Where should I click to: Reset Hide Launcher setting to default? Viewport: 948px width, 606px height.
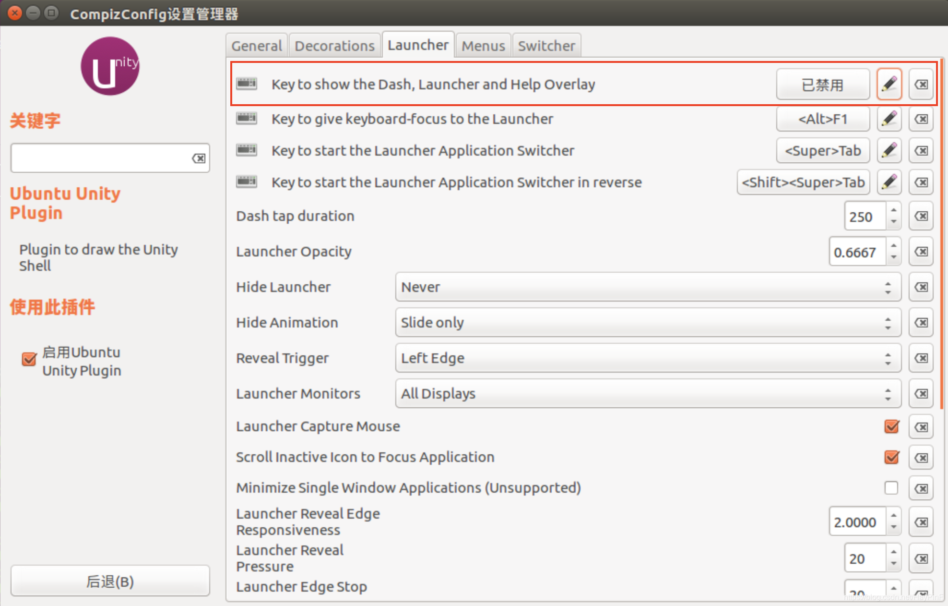pos(921,287)
